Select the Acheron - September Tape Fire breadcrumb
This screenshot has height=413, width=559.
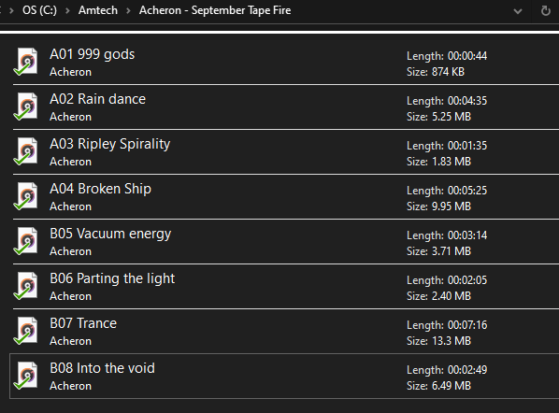(215, 10)
